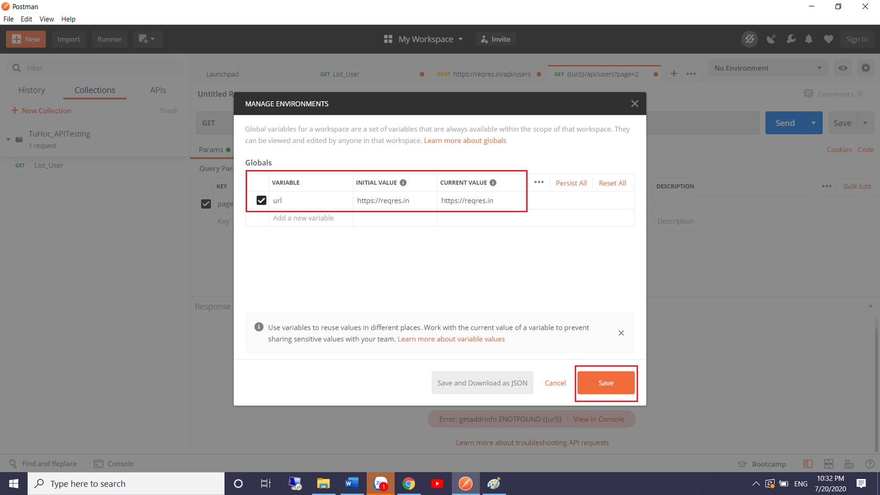Open the File menu
880x495 pixels.
tap(9, 19)
